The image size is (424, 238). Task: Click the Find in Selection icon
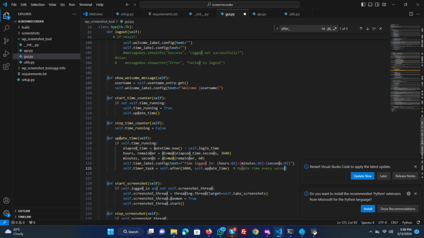click(374, 29)
